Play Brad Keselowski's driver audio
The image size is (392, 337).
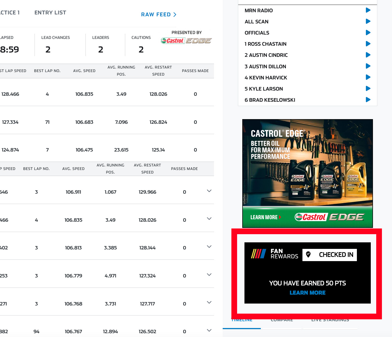(368, 100)
